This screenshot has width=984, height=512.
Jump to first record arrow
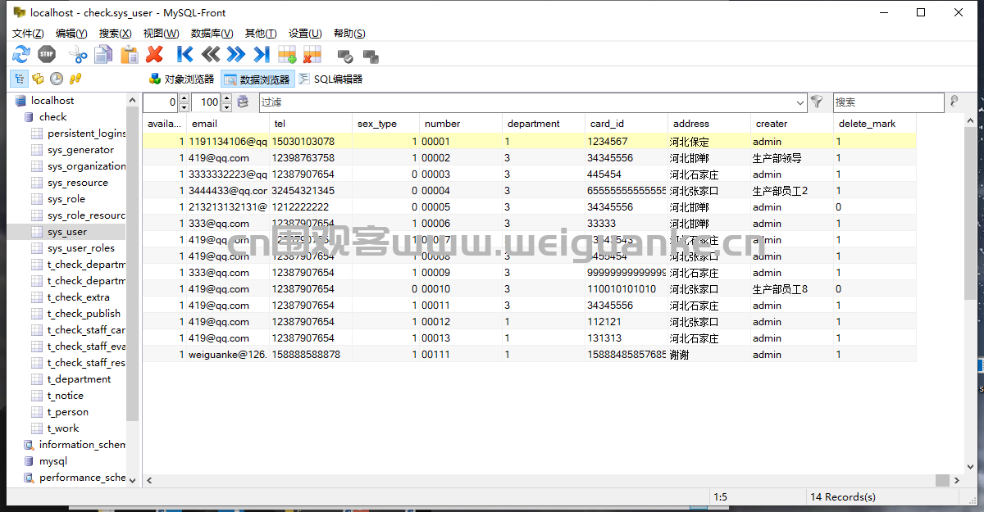pyautogui.click(x=185, y=55)
